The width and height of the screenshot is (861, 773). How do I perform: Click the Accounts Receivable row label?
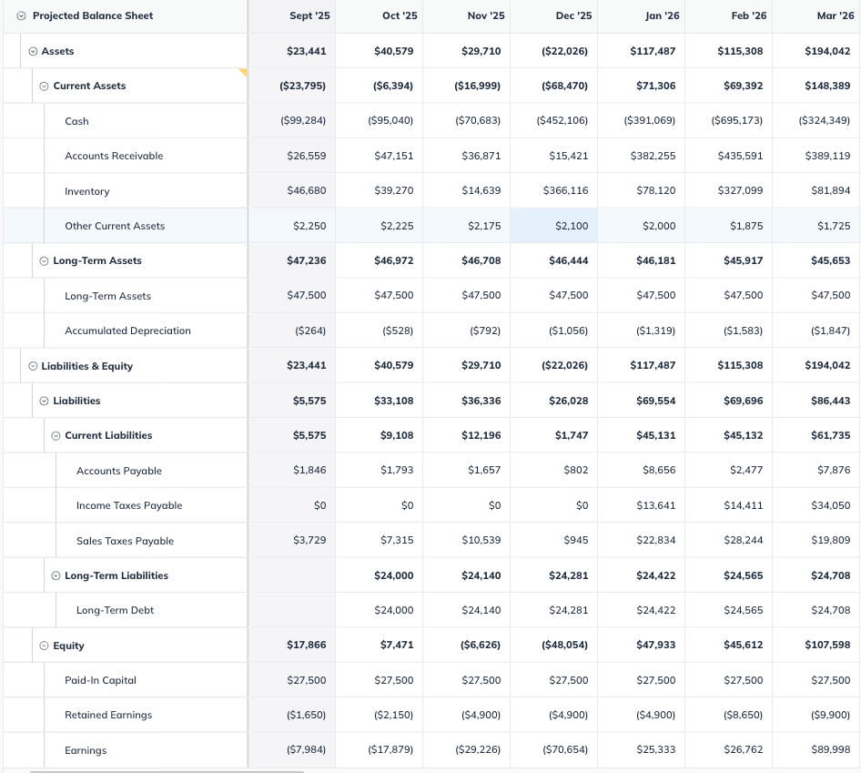point(114,156)
